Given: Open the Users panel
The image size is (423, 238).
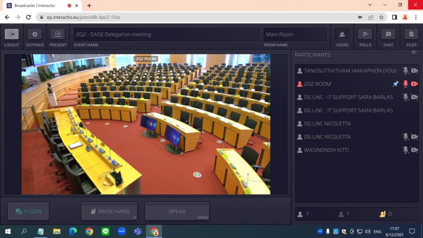Looking at the screenshot, I should pyautogui.click(x=342, y=34).
